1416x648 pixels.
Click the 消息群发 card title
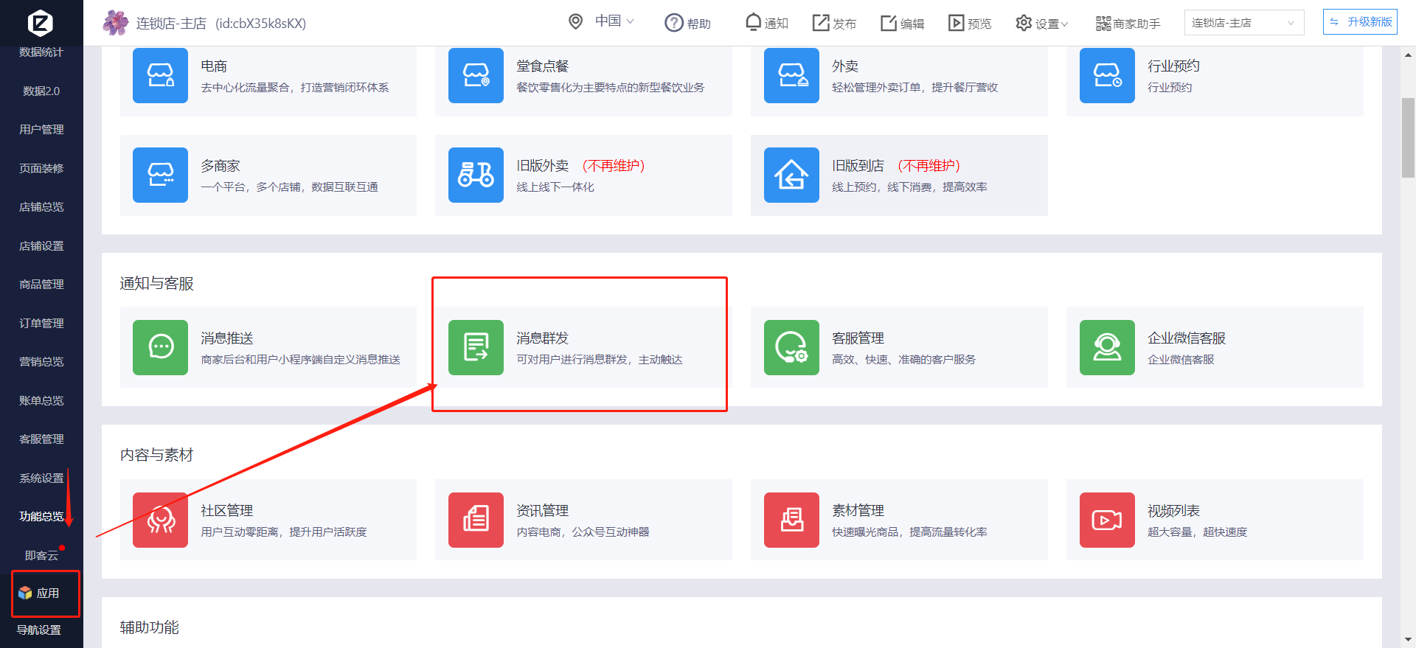pyautogui.click(x=542, y=338)
